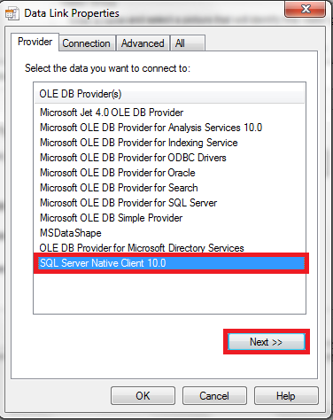
Task: Close the Data Link Properties dialog
Action: point(306,9)
